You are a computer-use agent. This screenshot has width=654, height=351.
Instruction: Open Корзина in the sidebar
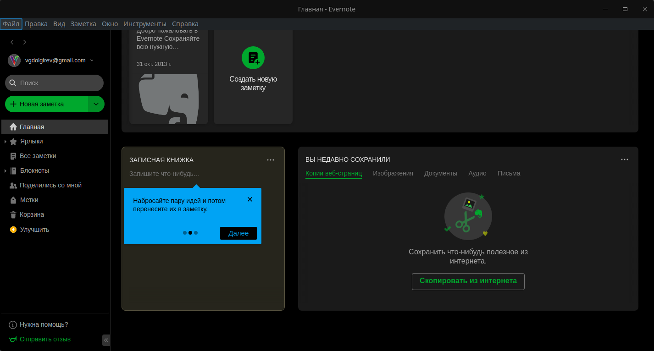[32, 215]
